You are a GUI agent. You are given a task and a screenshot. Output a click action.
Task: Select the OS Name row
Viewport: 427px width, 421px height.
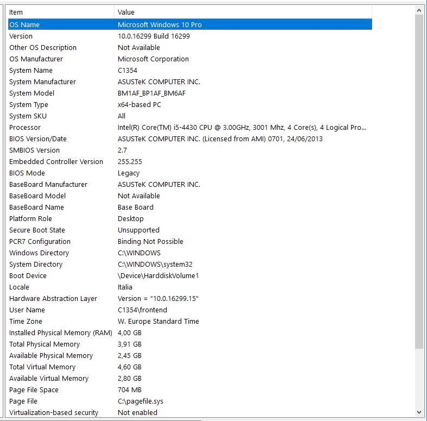coord(190,24)
